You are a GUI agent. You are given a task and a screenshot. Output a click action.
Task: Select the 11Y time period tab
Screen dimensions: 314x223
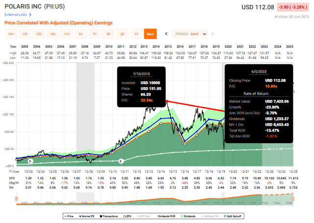coord(67,34)
